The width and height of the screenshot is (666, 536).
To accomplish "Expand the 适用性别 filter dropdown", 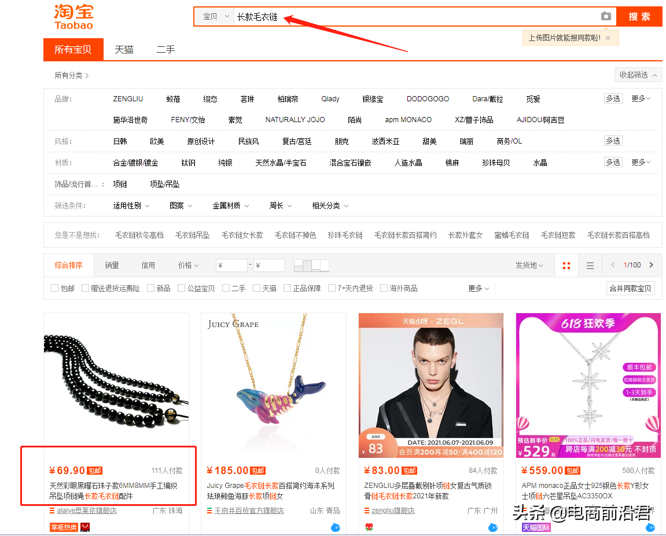I will tap(131, 205).
